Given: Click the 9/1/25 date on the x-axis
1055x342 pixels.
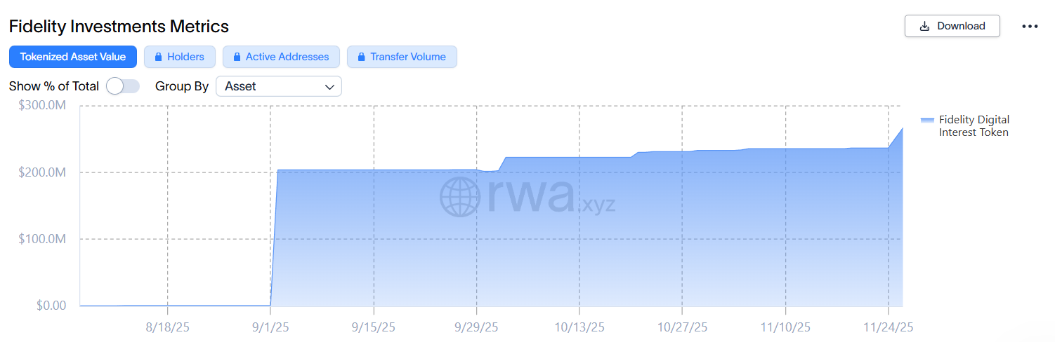Looking at the screenshot, I should point(270,327).
